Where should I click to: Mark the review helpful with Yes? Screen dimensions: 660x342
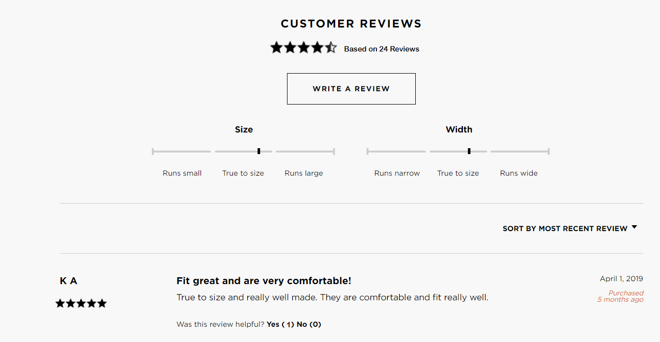pos(278,324)
